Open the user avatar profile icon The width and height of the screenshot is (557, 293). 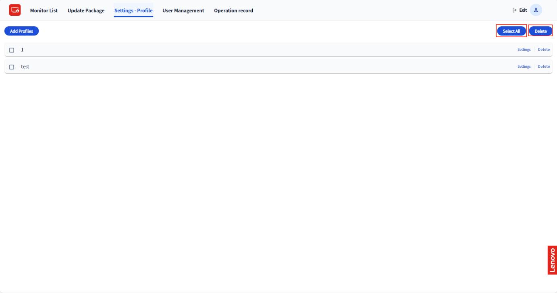[536, 10]
